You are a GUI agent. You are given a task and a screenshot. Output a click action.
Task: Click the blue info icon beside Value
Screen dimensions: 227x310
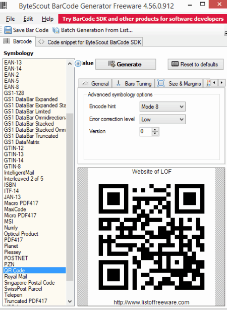point(78,64)
